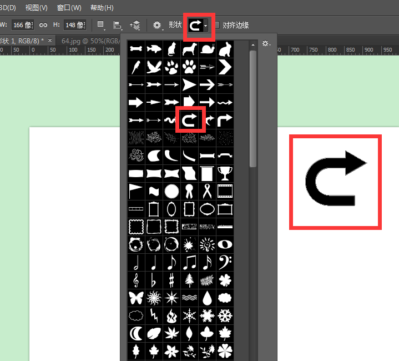Choose the flat sign music shape
Screen dimensions: 399x361
pyautogui.click(x=154, y=280)
